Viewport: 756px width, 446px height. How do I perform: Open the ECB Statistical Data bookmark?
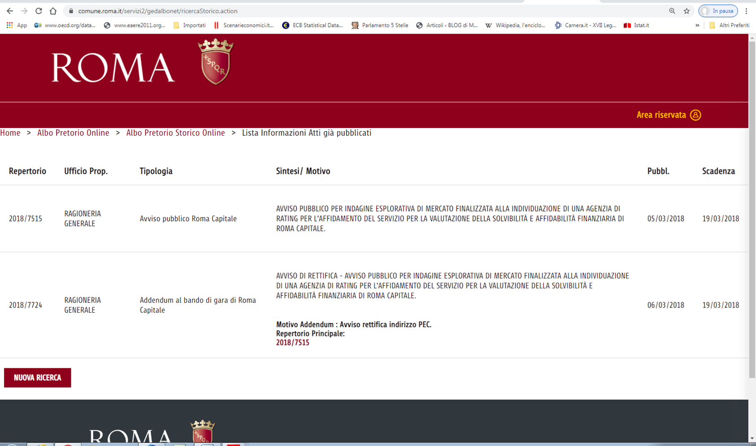coord(312,25)
